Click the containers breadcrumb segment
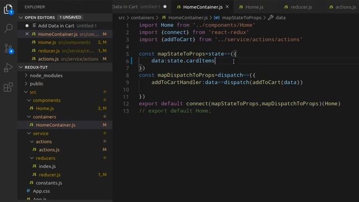Image resolution: width=359 pixels, height=202 pixels. (142, 17)
